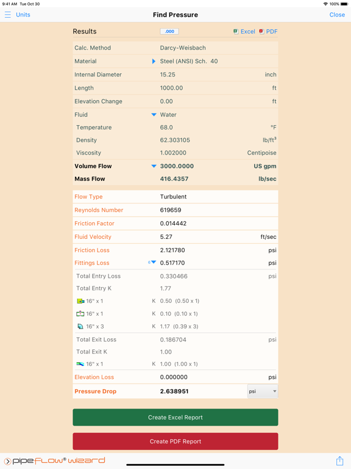
Task: Click the Excel icon in Results header
Action: 236,31
